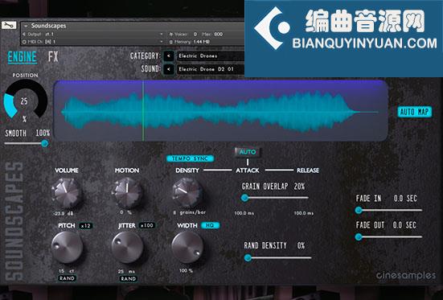The image size is (443, 300).
Task: Click the waveform display
Action: click(220, 110)
